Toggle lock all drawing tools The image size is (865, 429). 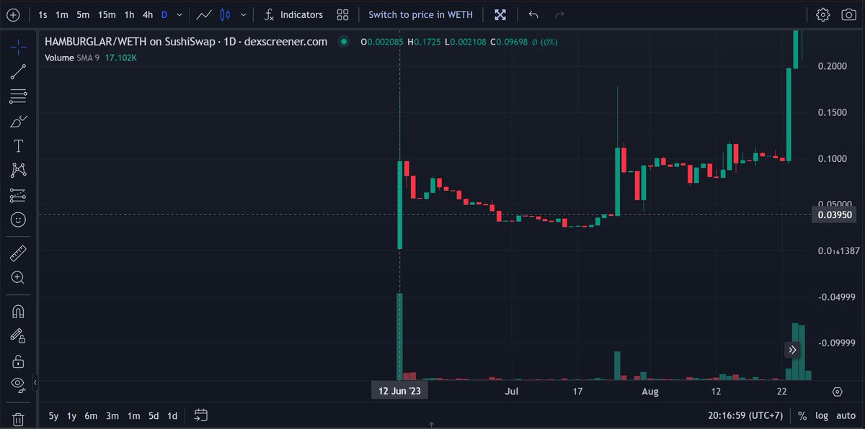click(x=19, y=361)
